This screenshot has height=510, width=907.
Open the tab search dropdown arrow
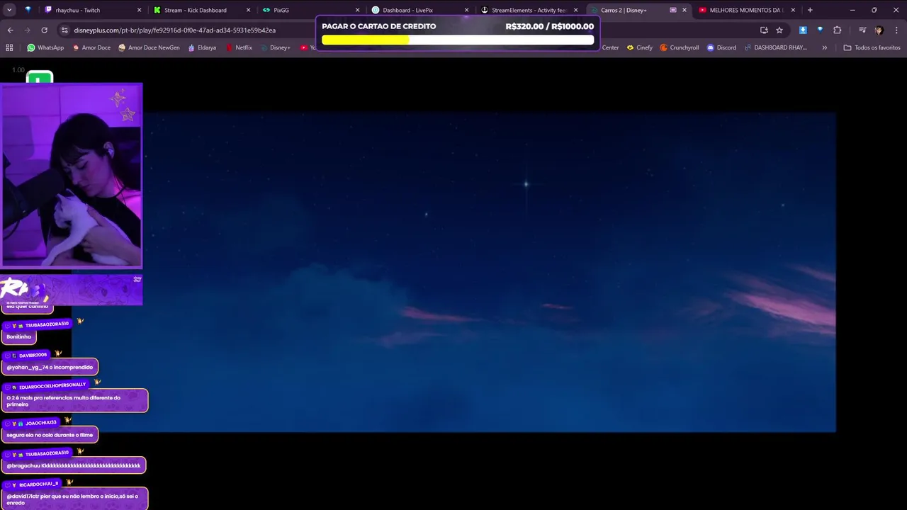(x=9, y=10)
